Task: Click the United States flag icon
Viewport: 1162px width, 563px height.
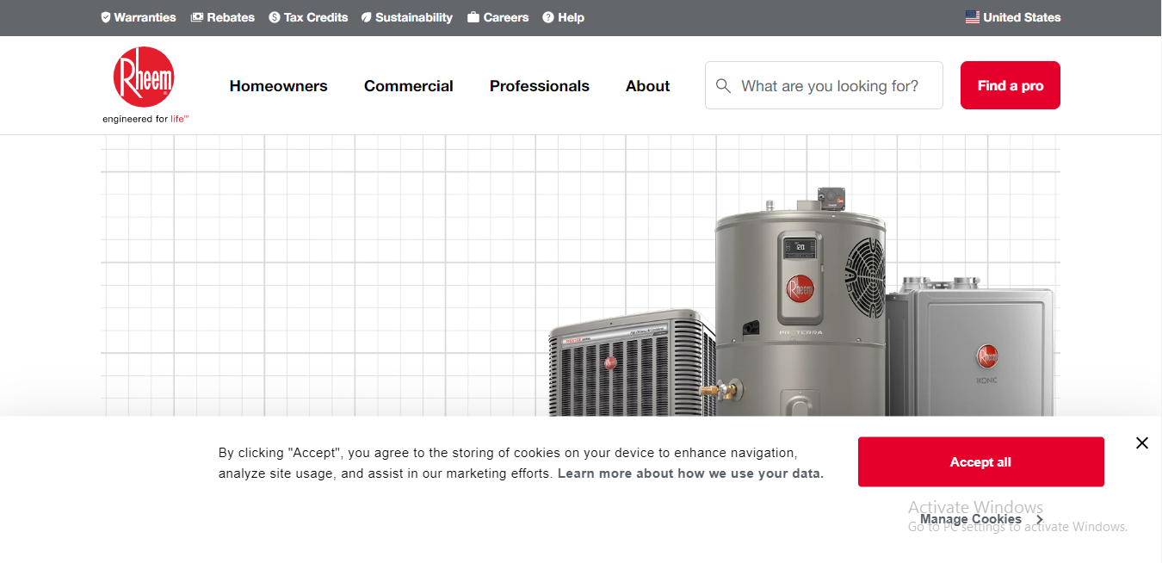Action: click(973, 17)
